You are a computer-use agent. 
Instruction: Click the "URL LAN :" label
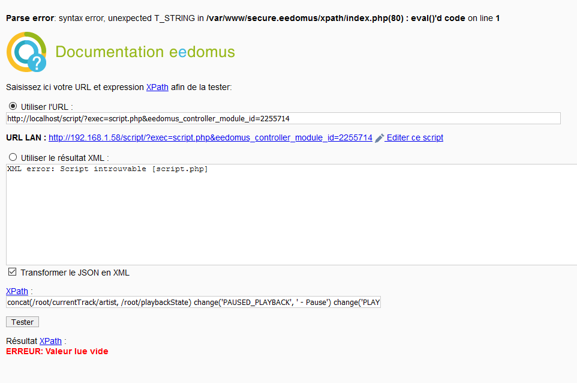pos(26,137)
